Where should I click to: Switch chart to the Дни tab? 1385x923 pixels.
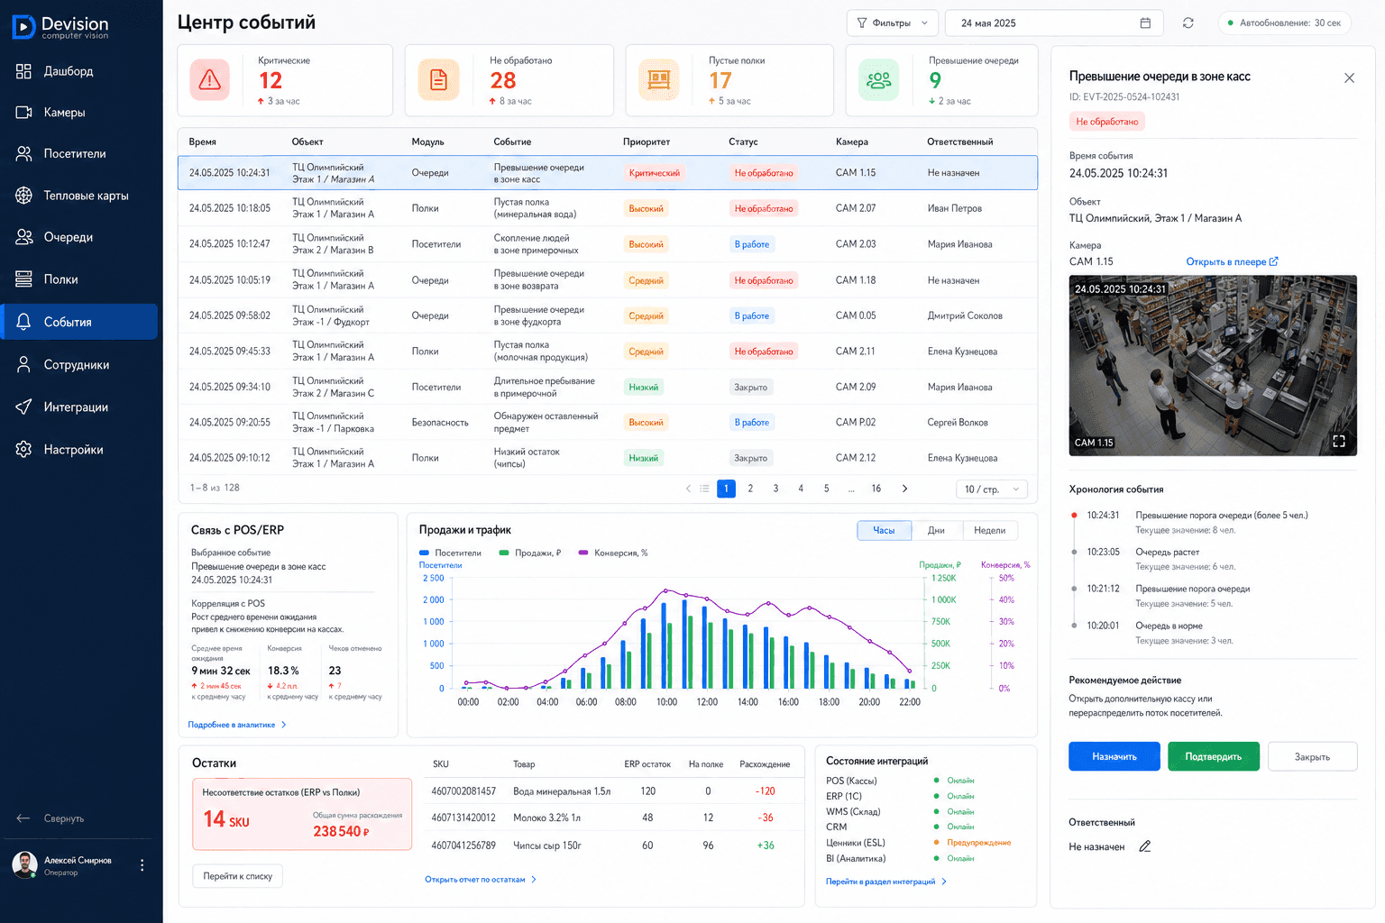[x=937, y=530]
